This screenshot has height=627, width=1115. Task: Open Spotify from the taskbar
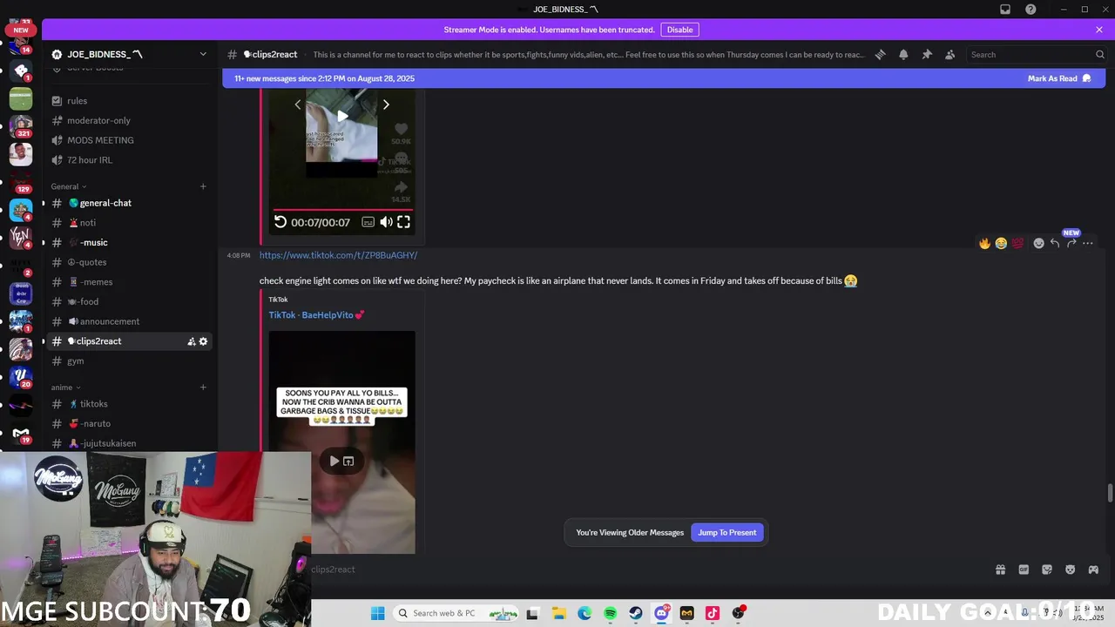[x=610, y=613]
